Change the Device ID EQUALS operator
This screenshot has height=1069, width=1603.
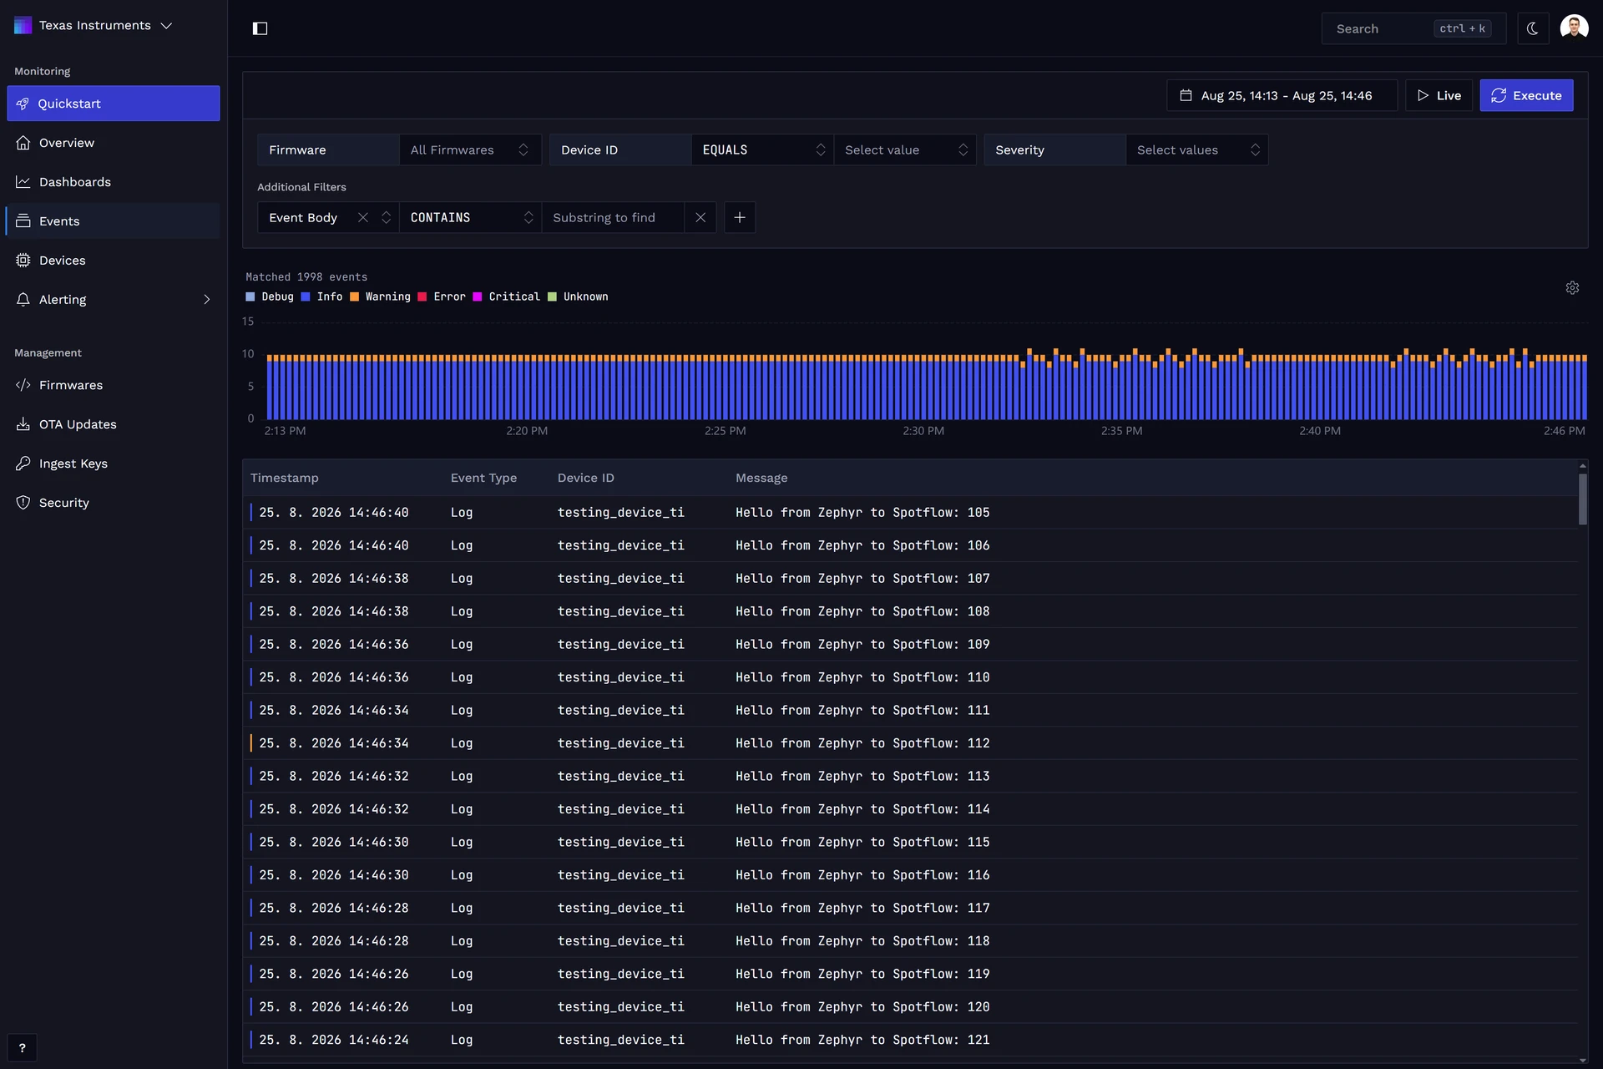(762, 150)
